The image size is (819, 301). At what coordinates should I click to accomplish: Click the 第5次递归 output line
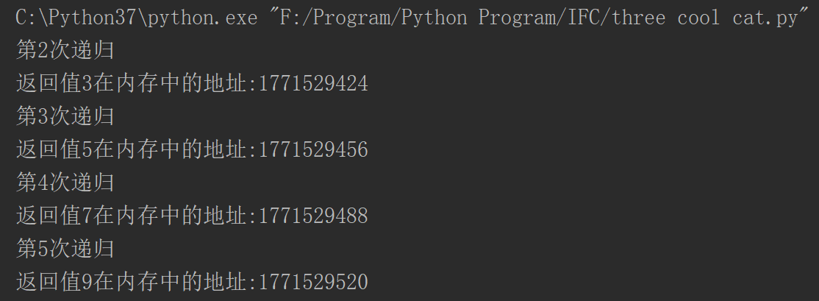tap(65, 248)
